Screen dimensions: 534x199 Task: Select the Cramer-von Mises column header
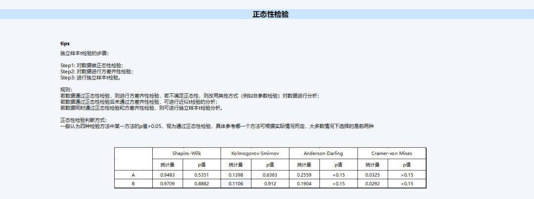[x=392, y=153]
